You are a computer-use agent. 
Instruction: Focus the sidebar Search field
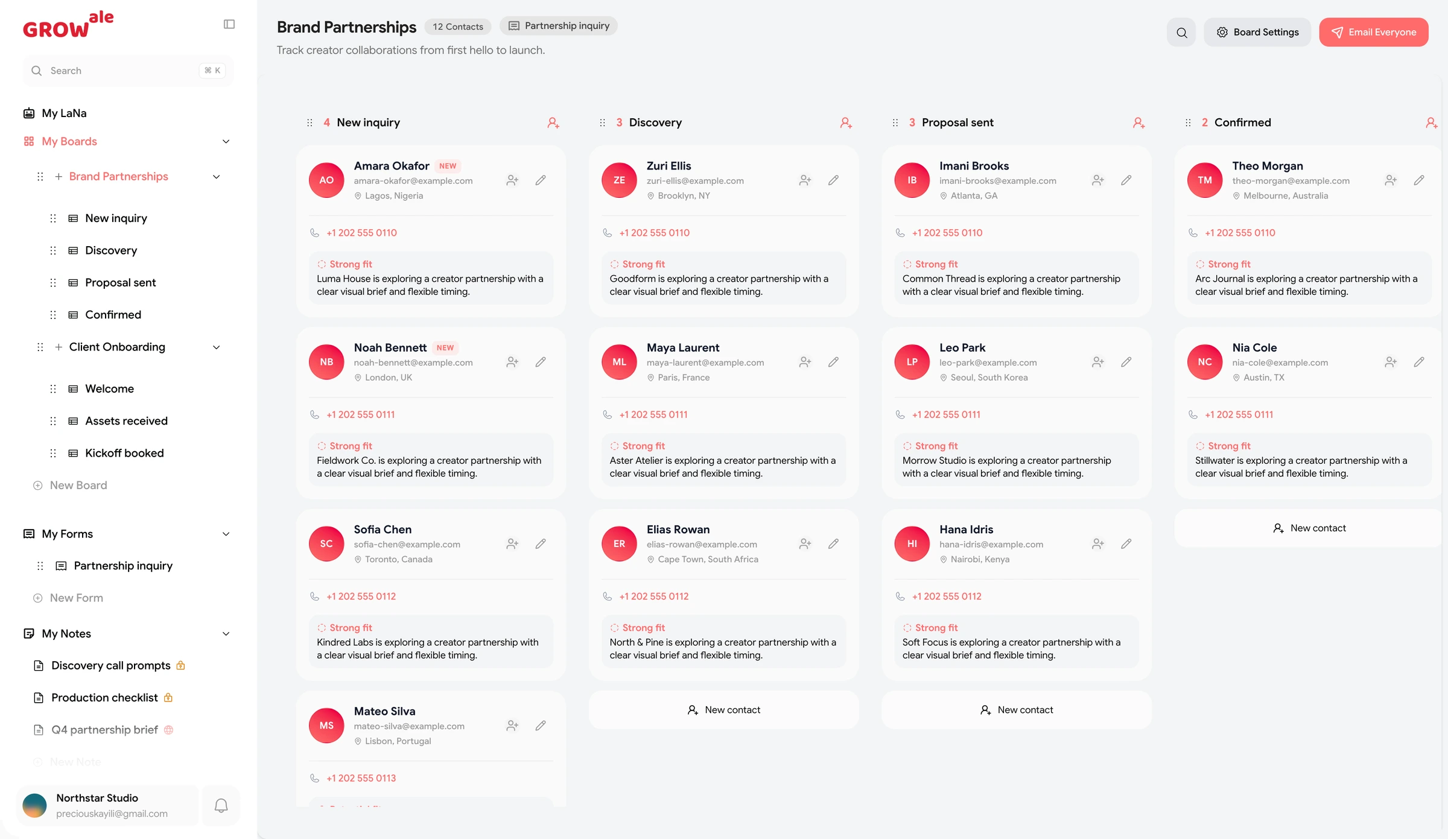pos(128,71)
